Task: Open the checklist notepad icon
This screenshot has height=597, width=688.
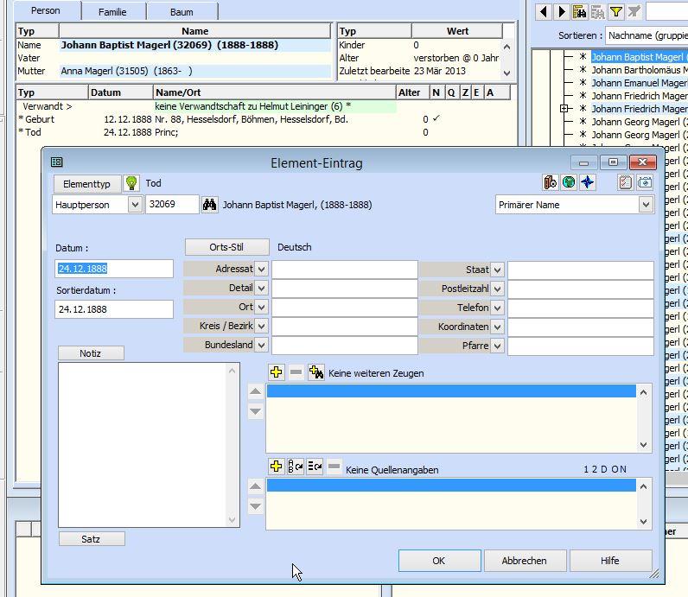Action: click(625, 182)
